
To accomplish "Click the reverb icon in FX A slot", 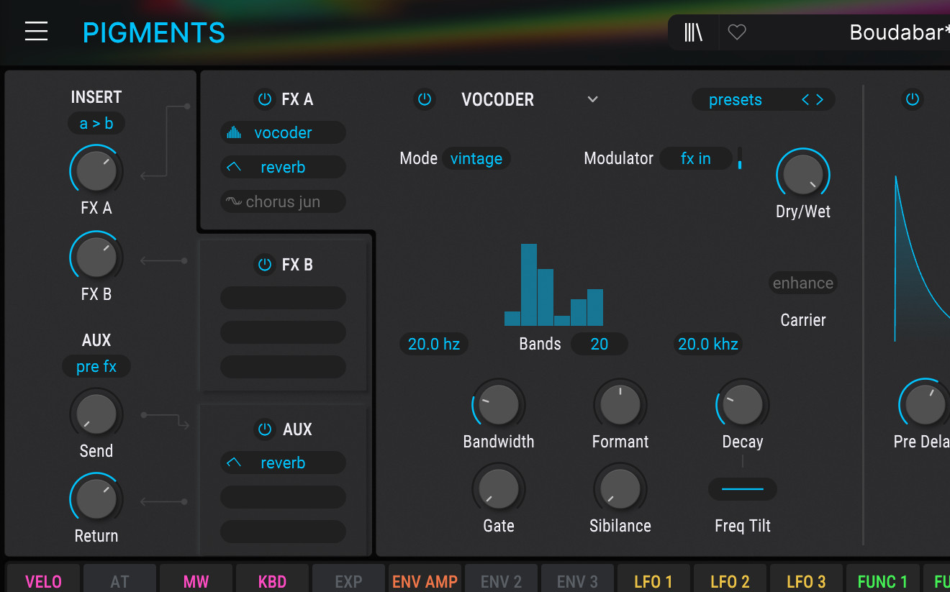I will 234,167.
